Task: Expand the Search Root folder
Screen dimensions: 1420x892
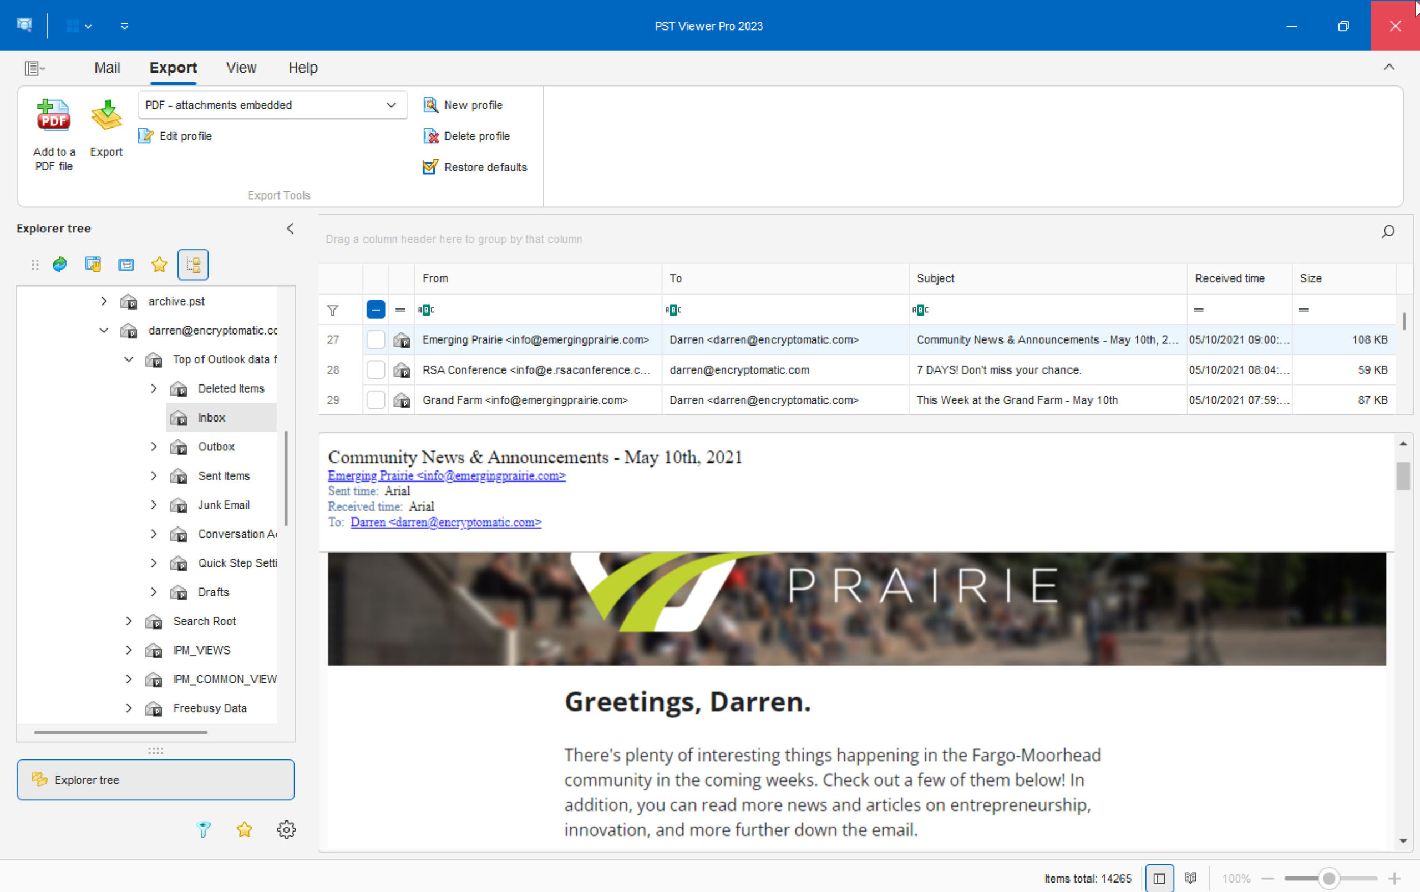Action: (x=128, y=621)
